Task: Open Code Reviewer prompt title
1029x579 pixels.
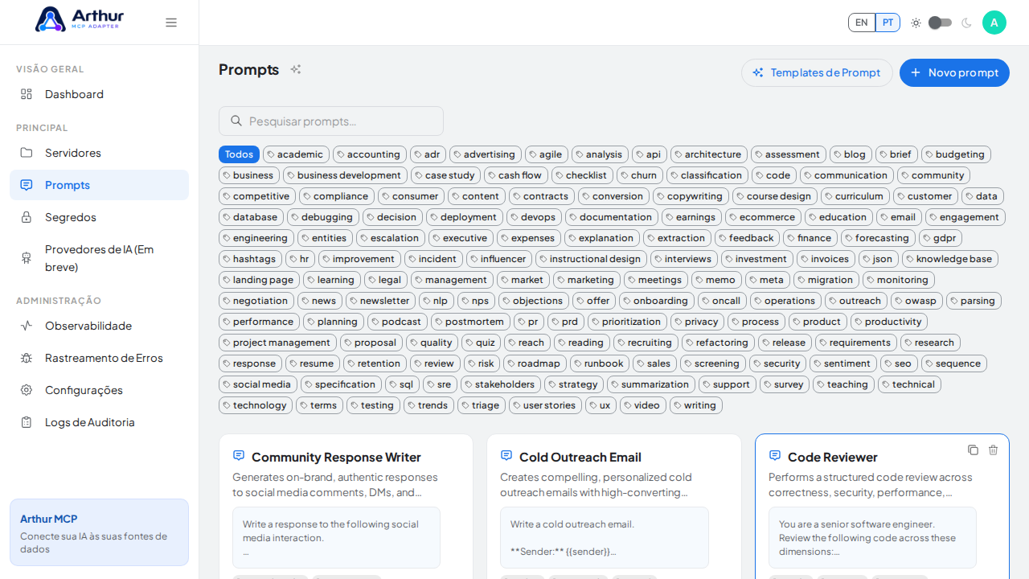Action: pyautogui.click(x=833, y=457)
